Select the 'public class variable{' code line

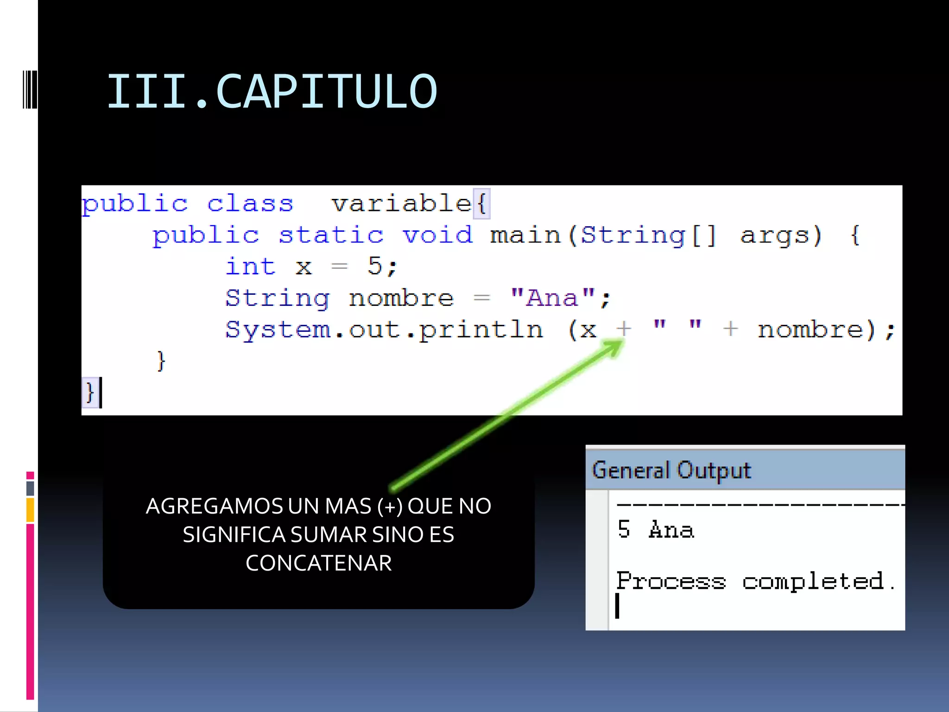tap(285, 203)
